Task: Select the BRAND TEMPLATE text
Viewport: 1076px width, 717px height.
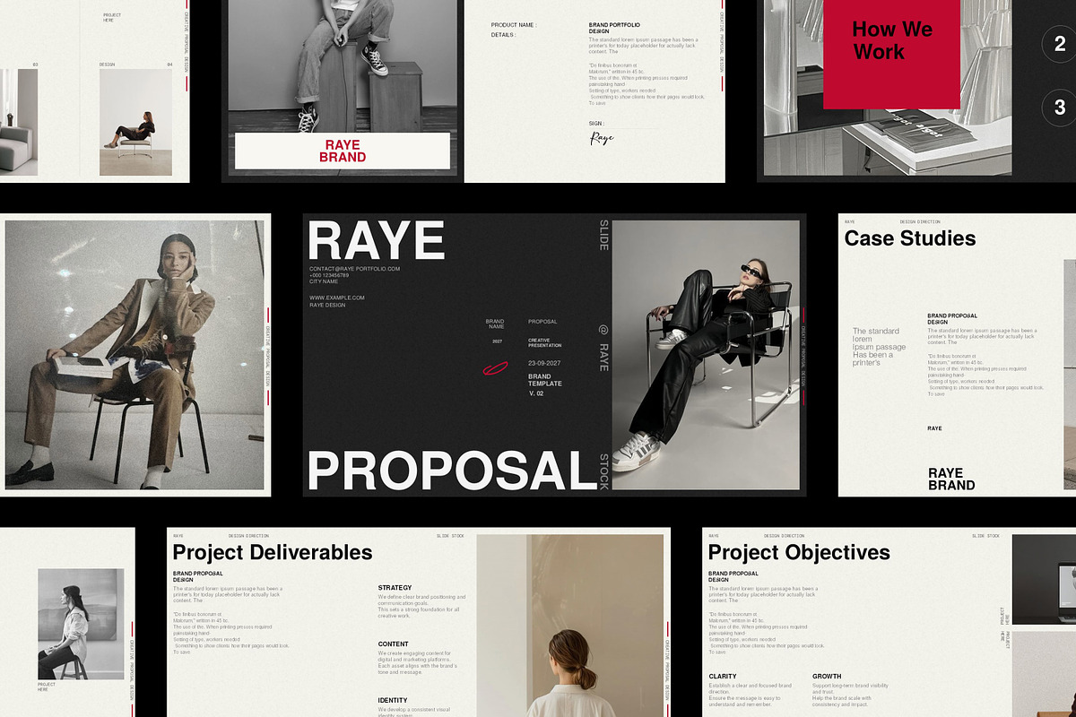Action: click(x=545, y=380)
